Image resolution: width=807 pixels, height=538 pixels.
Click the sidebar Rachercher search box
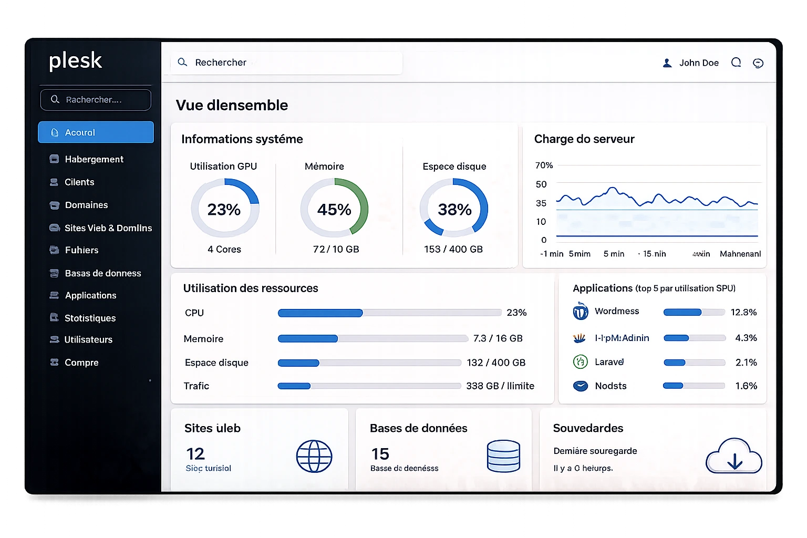coord(96,100)
